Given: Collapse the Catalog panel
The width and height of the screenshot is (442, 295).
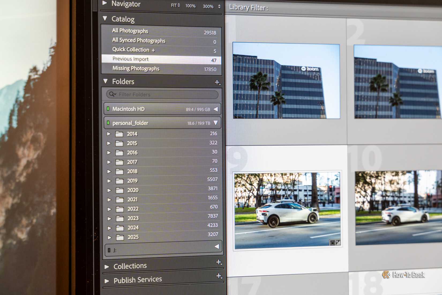Looking at the screenshot, I should tap(105, 19).
